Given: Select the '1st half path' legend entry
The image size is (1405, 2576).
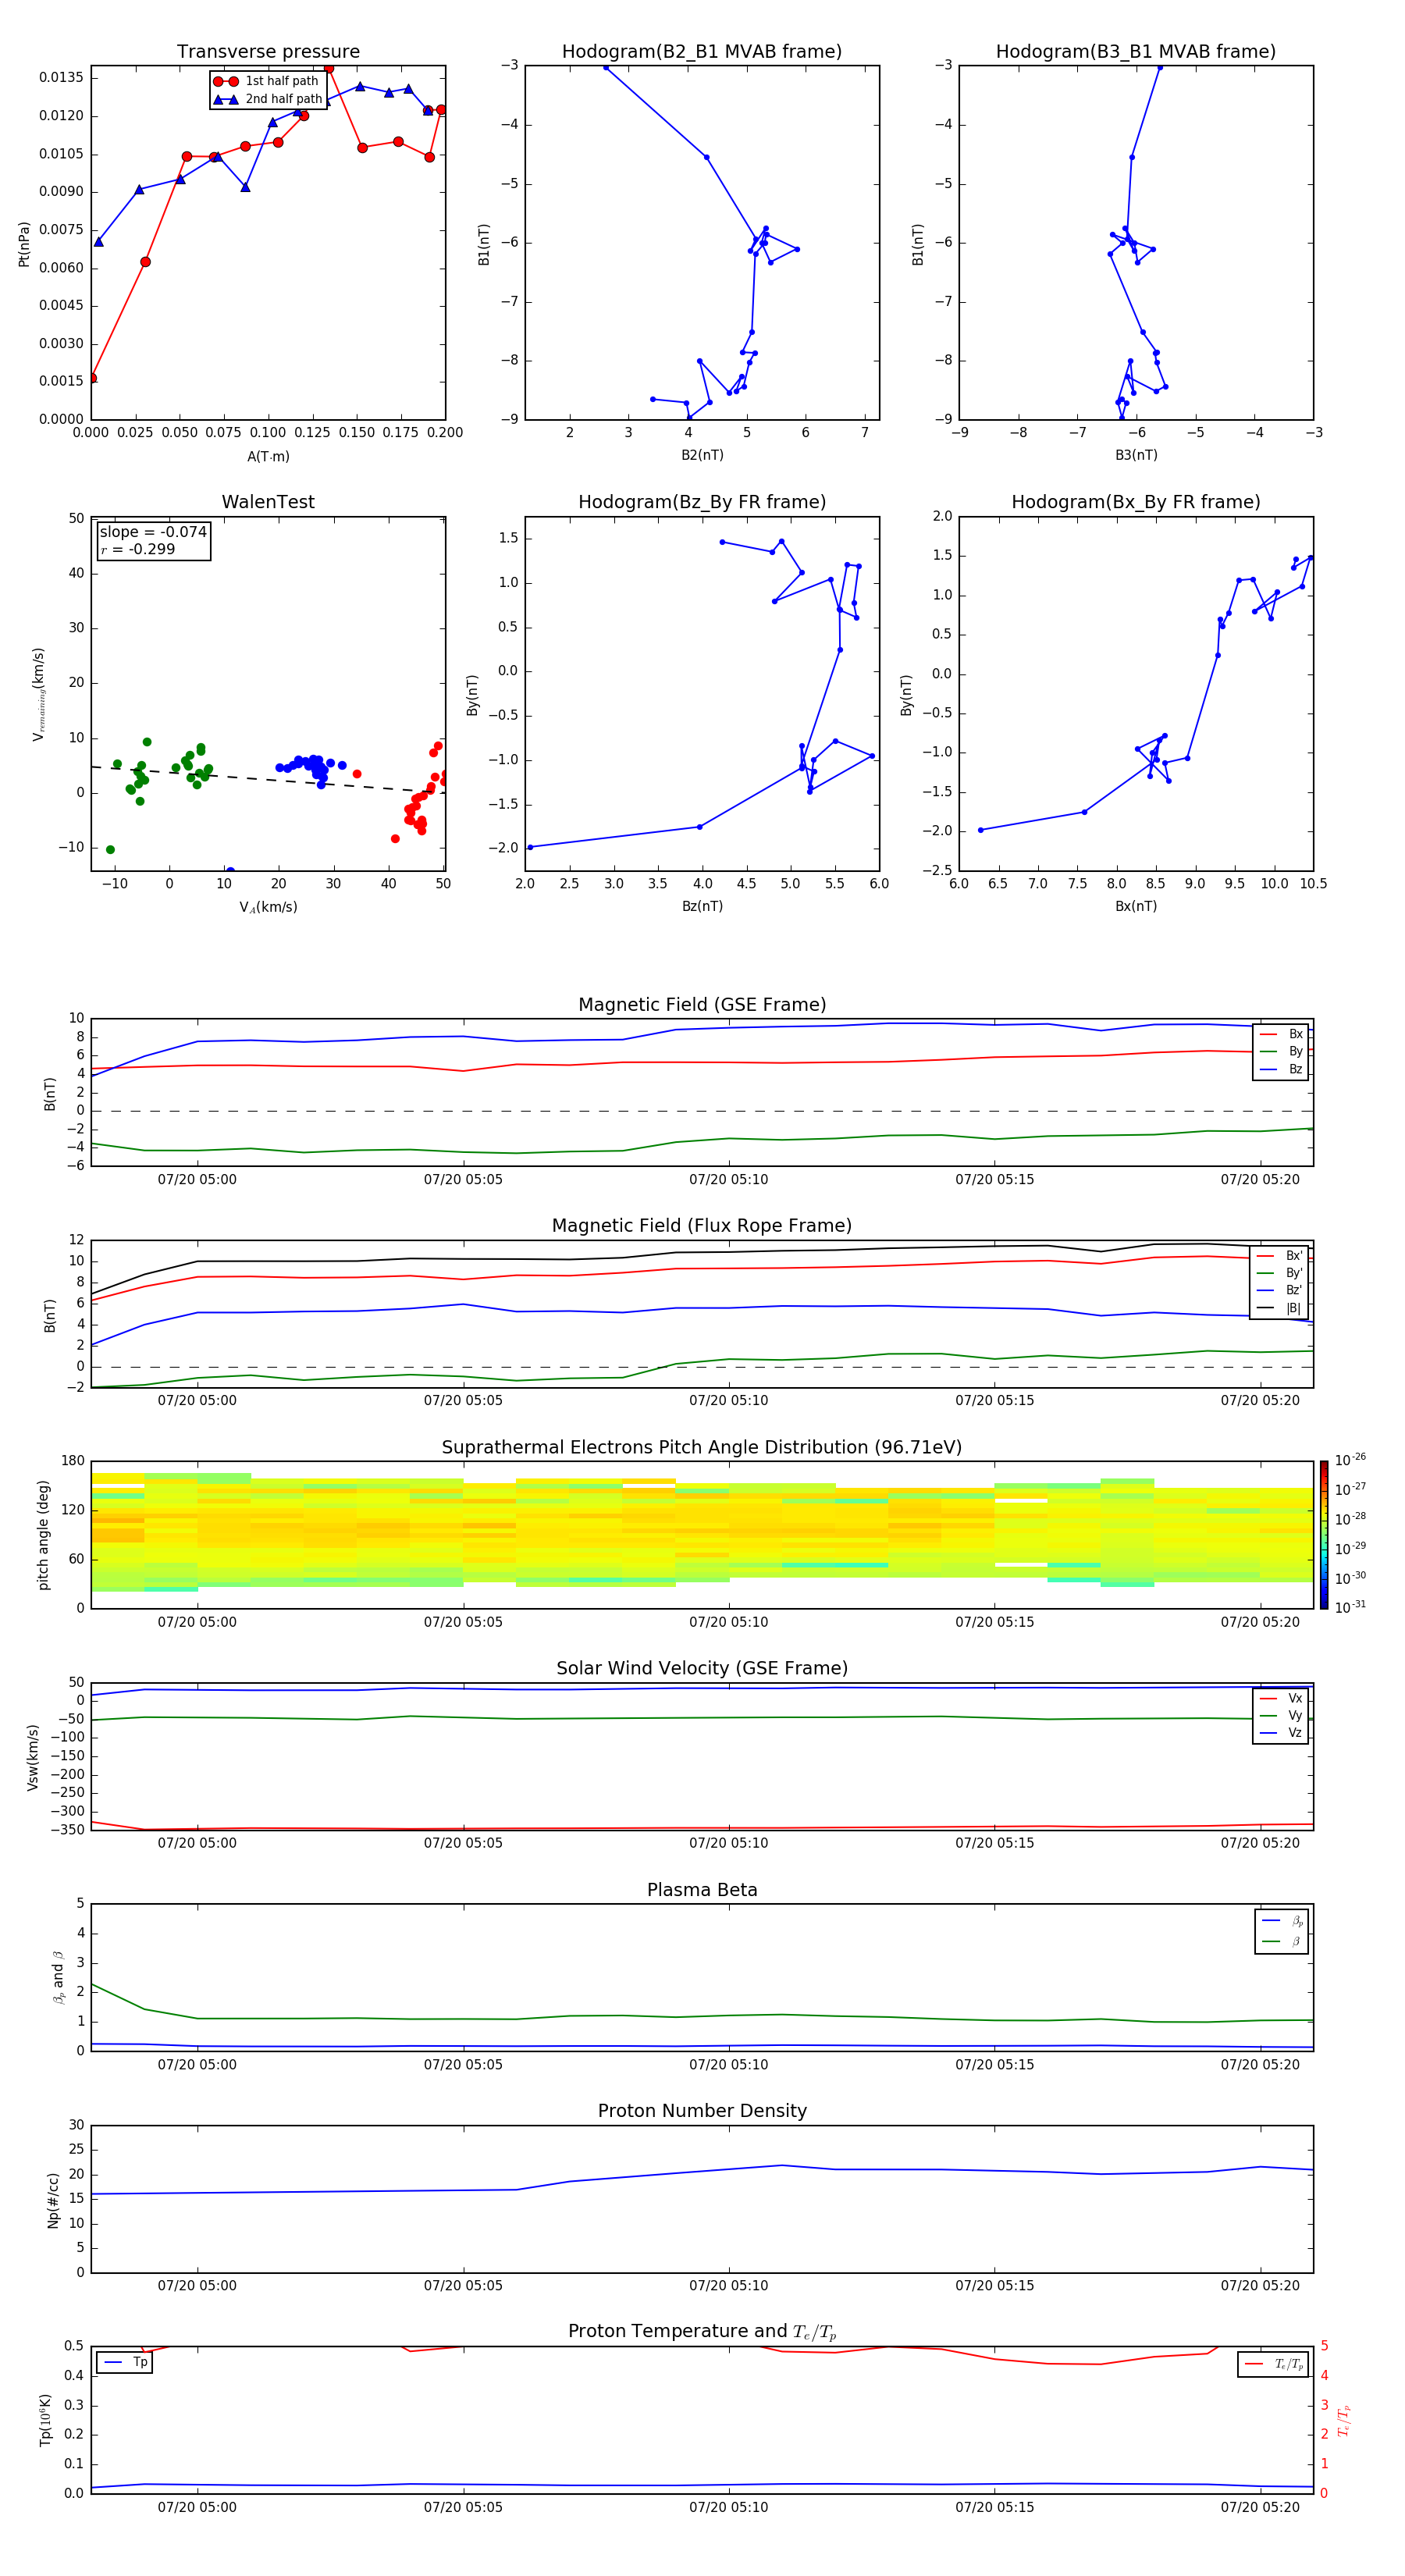Looking at the screenshot, I should (x=267, y=81).
